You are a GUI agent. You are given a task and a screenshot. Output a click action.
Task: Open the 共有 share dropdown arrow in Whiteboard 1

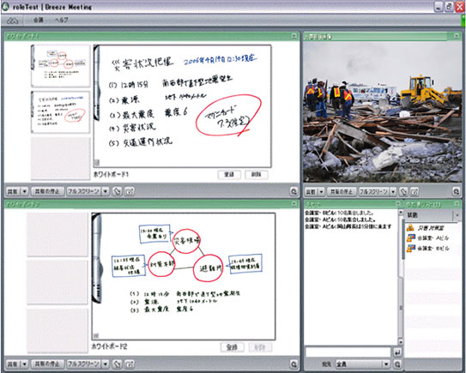click(25, 191)
